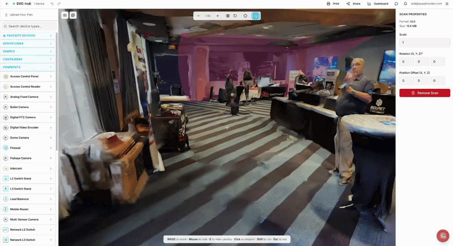This screenshot has height=246, width=453.
Task: Select the Multi-Sensor Camera icon
Action: pos(6,219)
